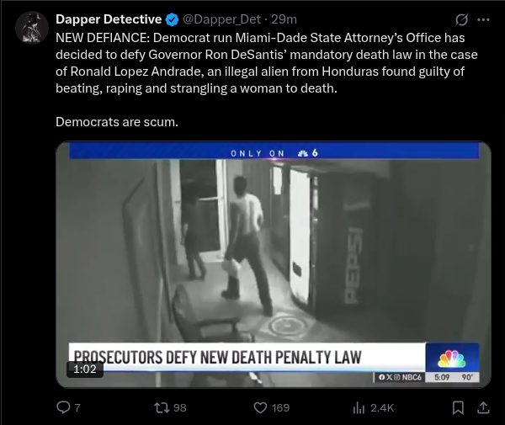Open the post via the 29m timestamp

[284, 19]
